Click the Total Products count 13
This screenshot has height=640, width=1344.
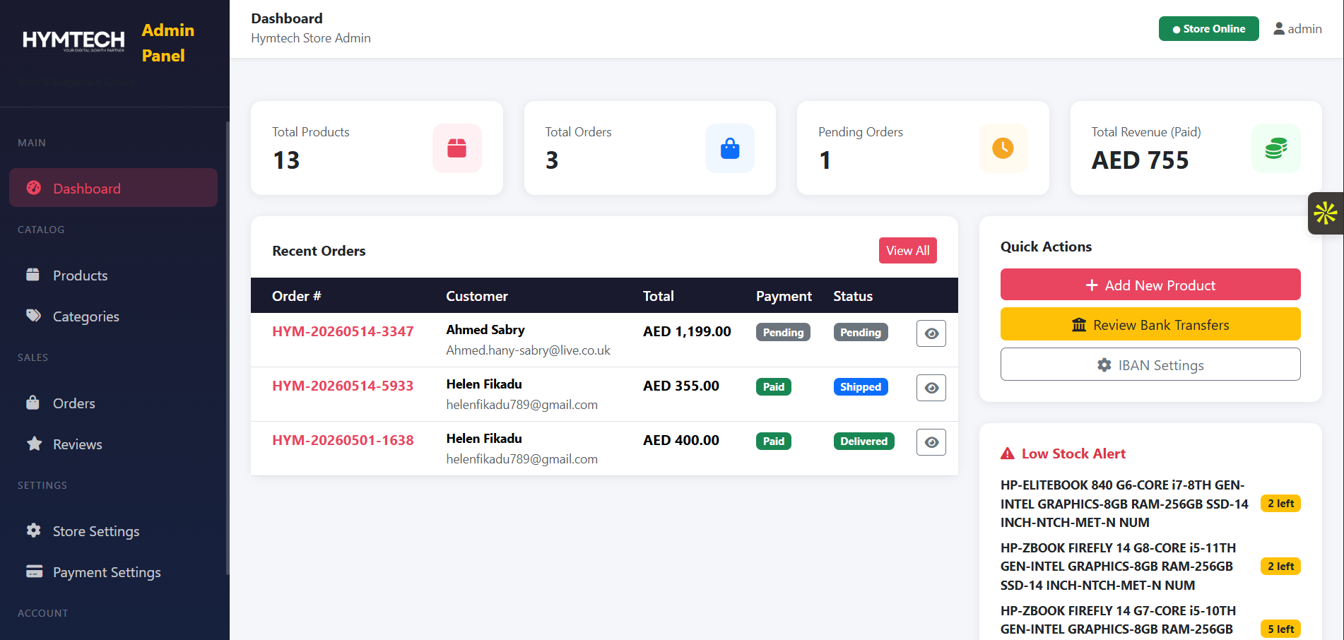pos(286,160)
